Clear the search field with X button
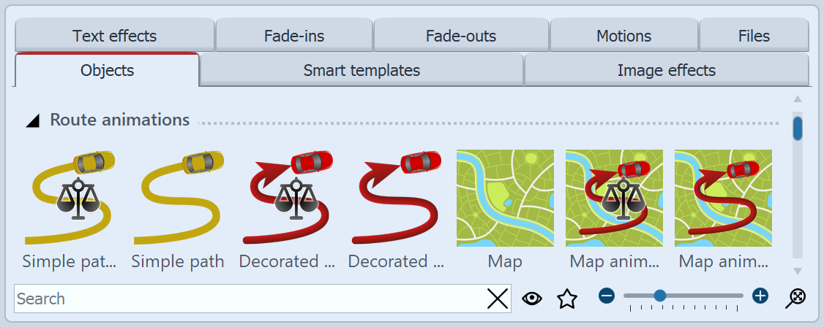The height and width of the screenshot is (327, 824). click(498, 299)
